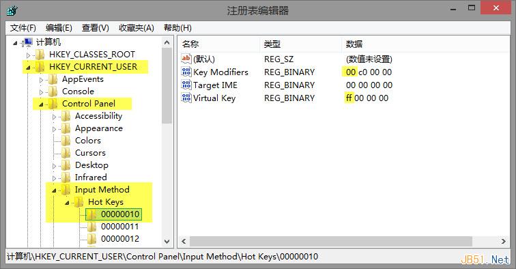Expand the Appearance node arrow
Screen dimensions: 516x269
point(55,129)
